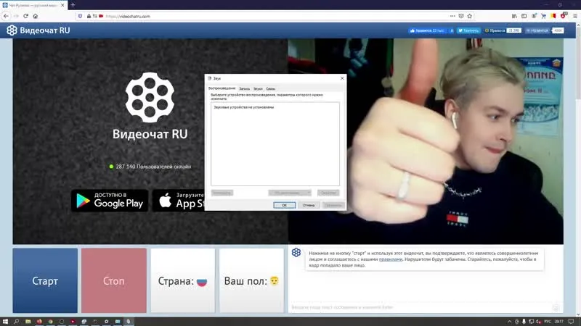
Task: Save page to Pocket icon
Action: [x=461, y=16]
